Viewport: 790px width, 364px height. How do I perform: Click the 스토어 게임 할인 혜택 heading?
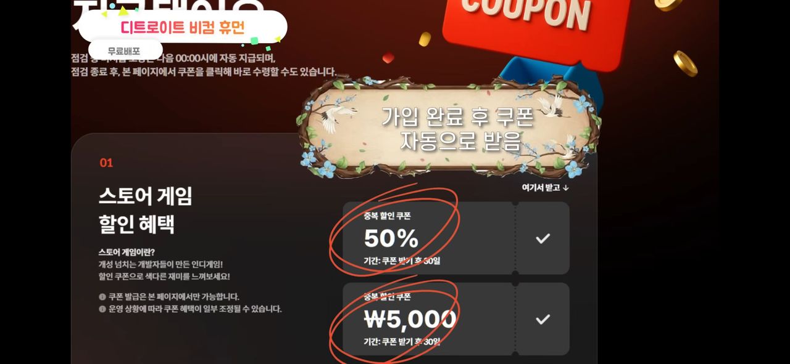tap(146, 210)
